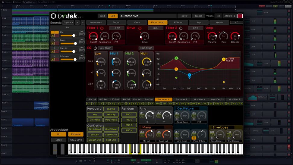Viewport: 293px width, 165px height.
Task: Solo the triangle sound
Action: click(x=57, y=59)
